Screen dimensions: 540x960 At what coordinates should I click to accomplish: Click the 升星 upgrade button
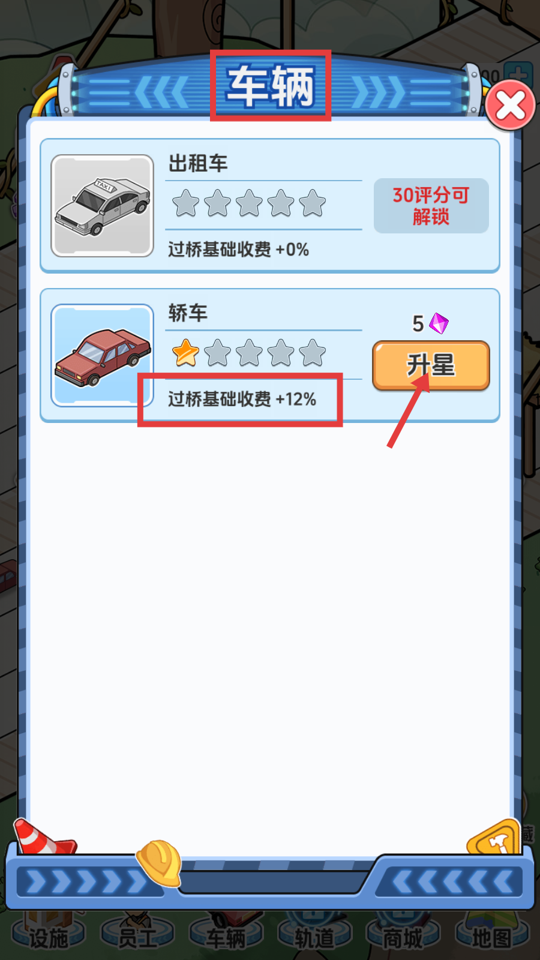pos(431,365)
